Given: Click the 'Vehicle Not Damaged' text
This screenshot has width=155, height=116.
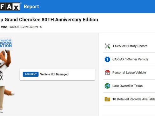Looking at the screenshot, I should pyautogui.click(x=54, y=74).
